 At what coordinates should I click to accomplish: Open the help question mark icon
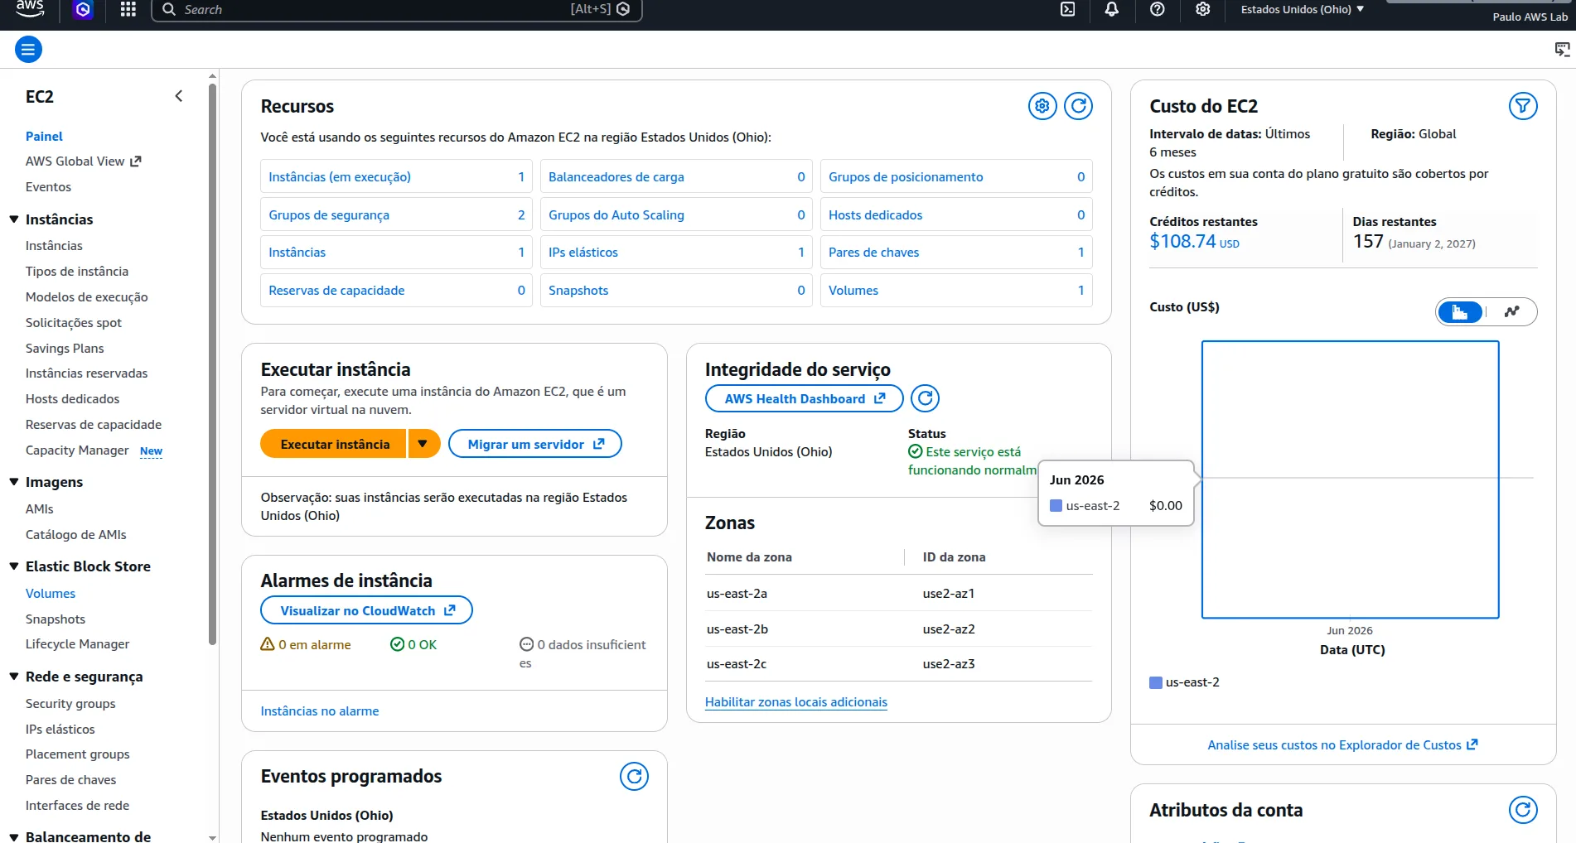click(1158, 9)
